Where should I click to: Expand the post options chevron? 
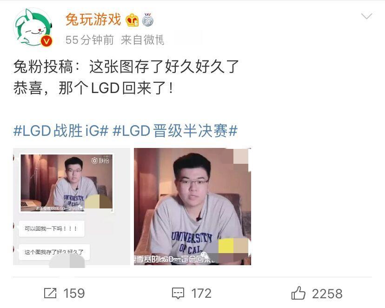tap(367, 16)
